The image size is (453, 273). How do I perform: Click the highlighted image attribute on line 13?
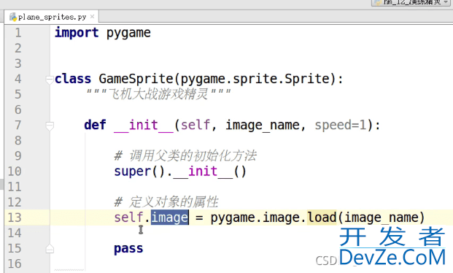[169, 218]
